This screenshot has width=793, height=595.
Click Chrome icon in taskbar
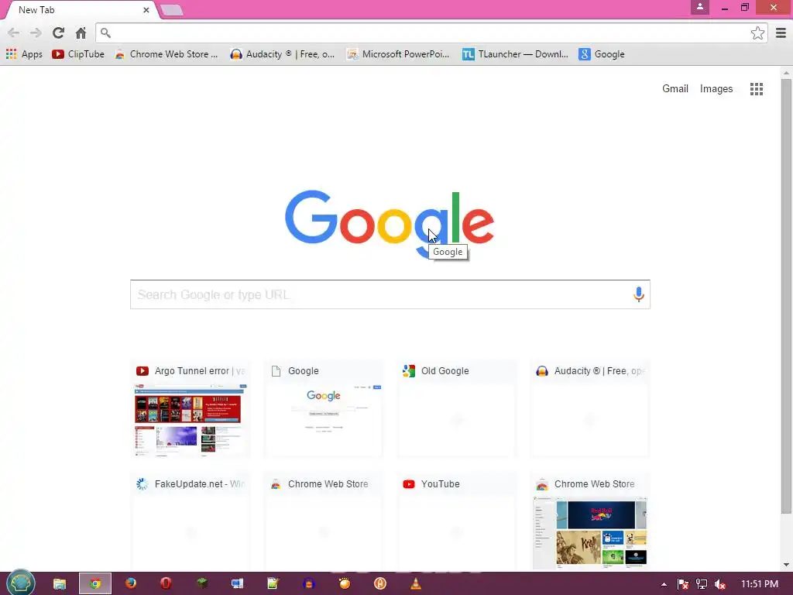click(x=95, y=584)
